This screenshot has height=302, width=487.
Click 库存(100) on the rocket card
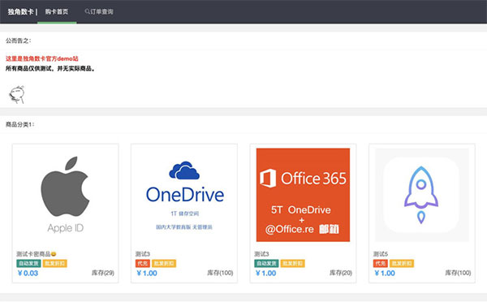pos(458,273)
